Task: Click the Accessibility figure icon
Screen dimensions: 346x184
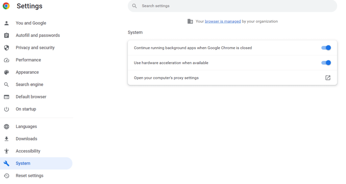Action: 6,151
